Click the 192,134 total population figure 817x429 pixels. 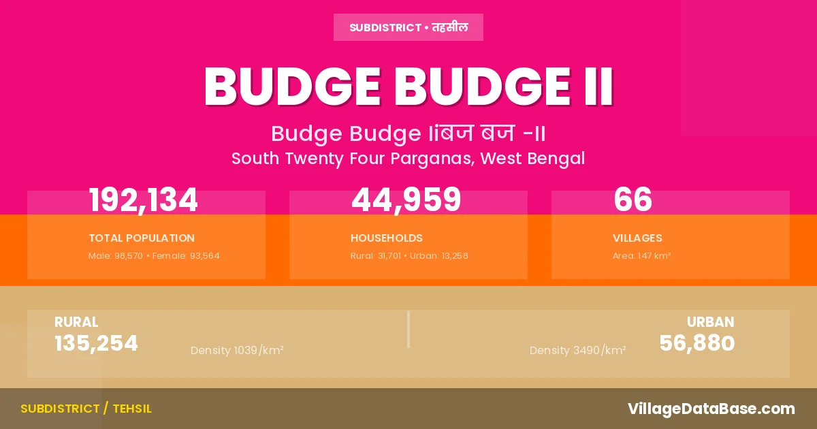coord(143,200)
